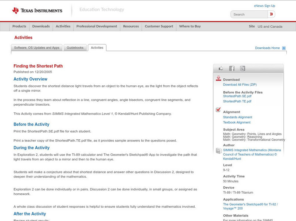Screen dimensions: 296x221
Task: Switch to Software, OS Updates and Apps tab
Action: point(37,48)
